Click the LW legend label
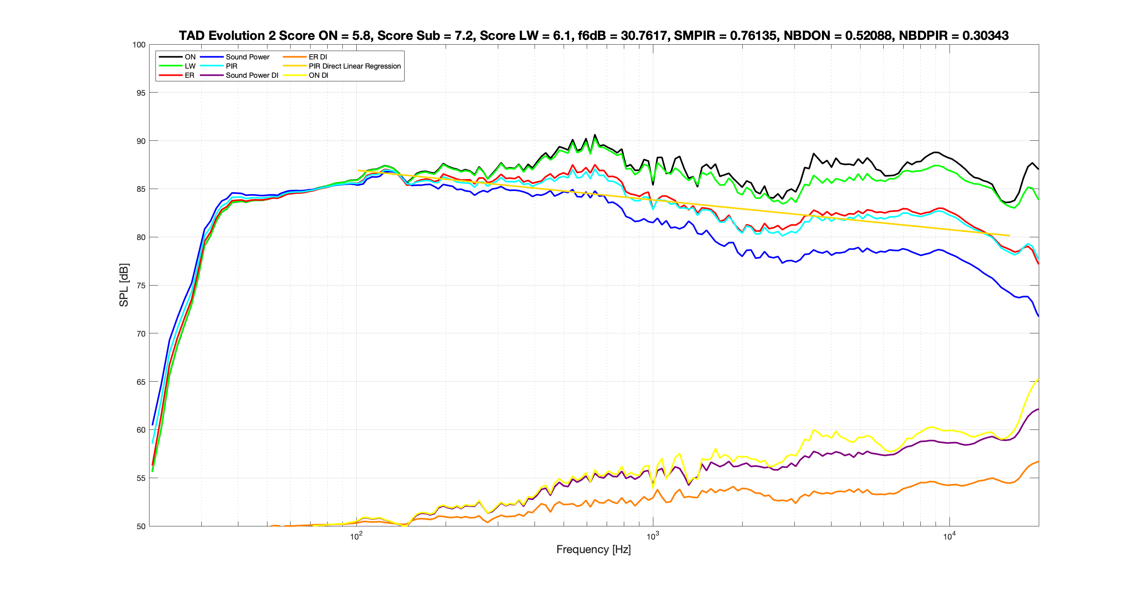Viewport: 1148px width, 591px height. [190, 66]
